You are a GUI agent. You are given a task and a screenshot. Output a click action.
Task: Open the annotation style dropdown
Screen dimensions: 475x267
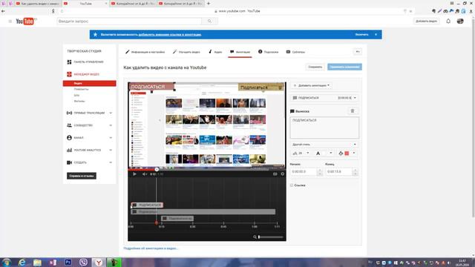coord(324,145)
